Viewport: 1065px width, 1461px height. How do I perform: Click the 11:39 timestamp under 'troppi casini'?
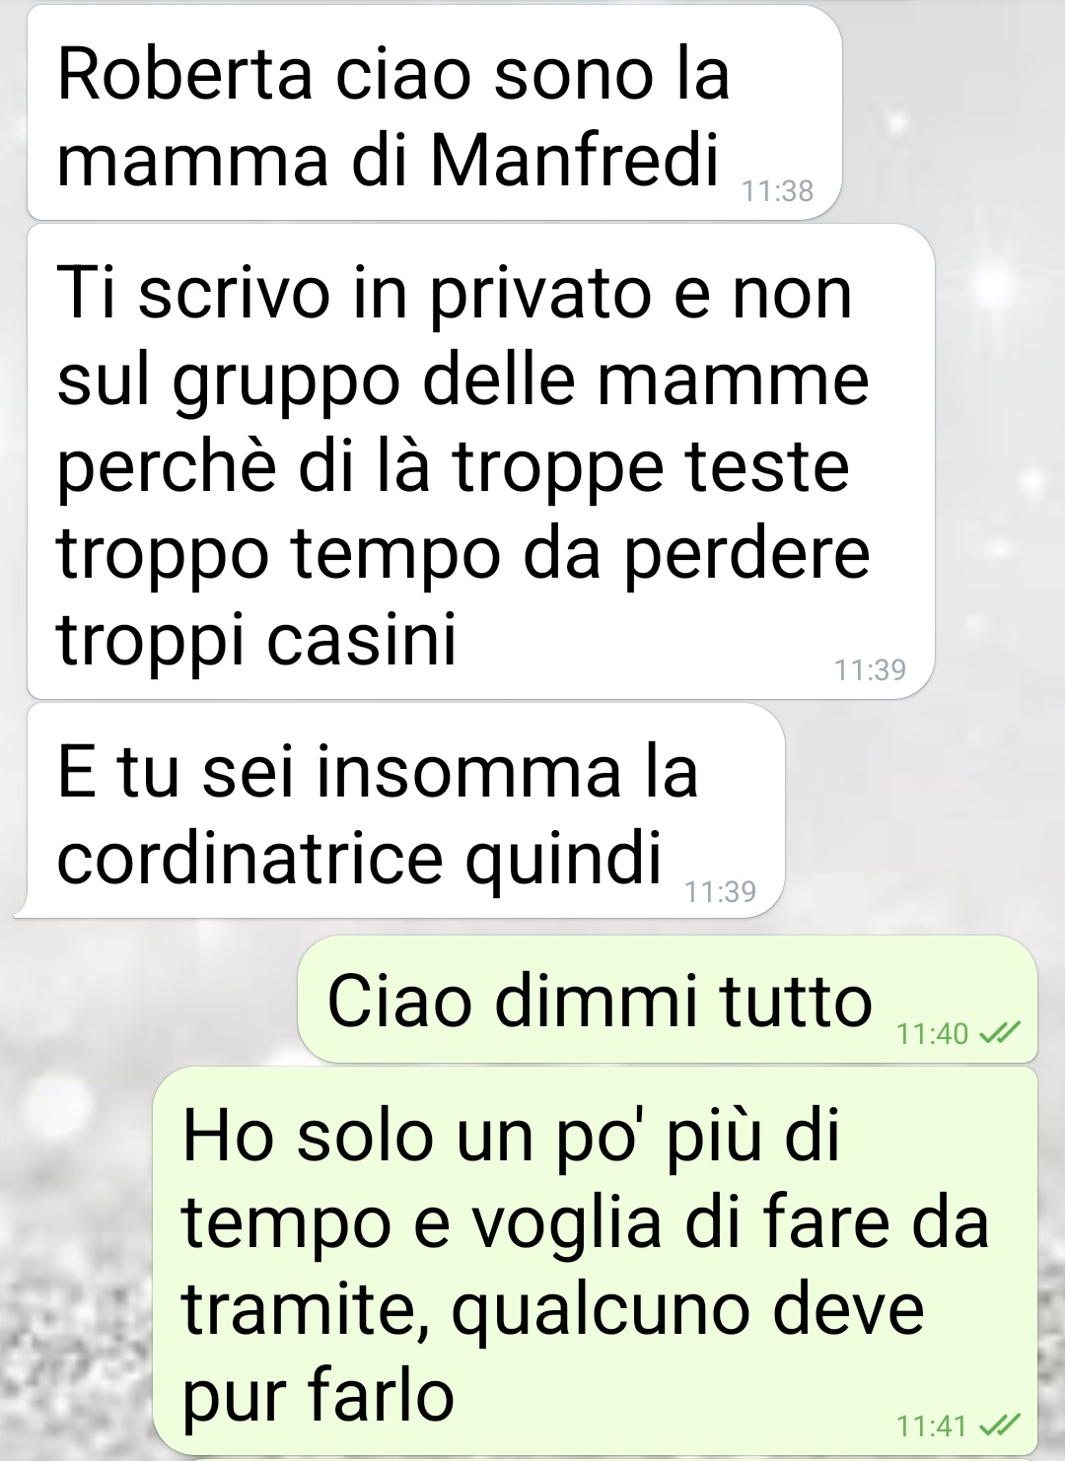[870, 670]
